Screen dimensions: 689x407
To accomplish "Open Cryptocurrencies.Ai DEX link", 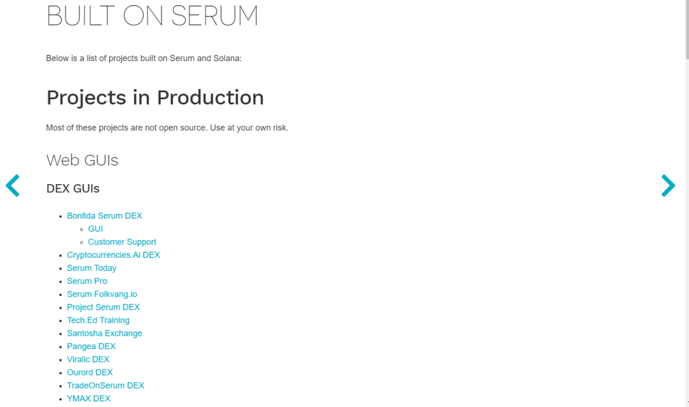I will pyautogui.click(x=114, y=255).
